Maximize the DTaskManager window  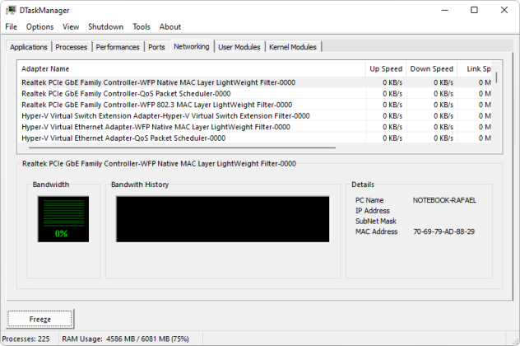pyautogui.click(x=474, y=10)
